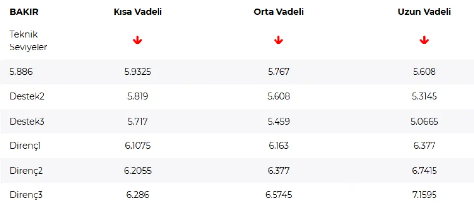Select the mid-term Destek2 value 5.608

pos(278,96)
